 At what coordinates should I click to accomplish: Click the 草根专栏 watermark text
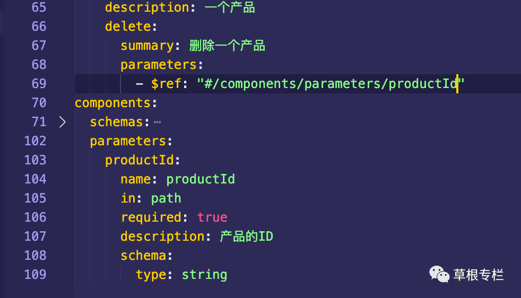coord(479,275)
